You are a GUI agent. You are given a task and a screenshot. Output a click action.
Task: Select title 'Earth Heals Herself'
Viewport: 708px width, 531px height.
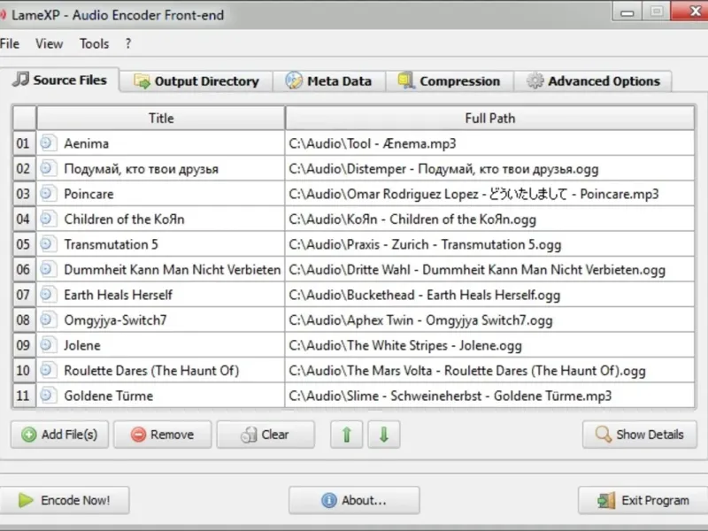point(119,295)
